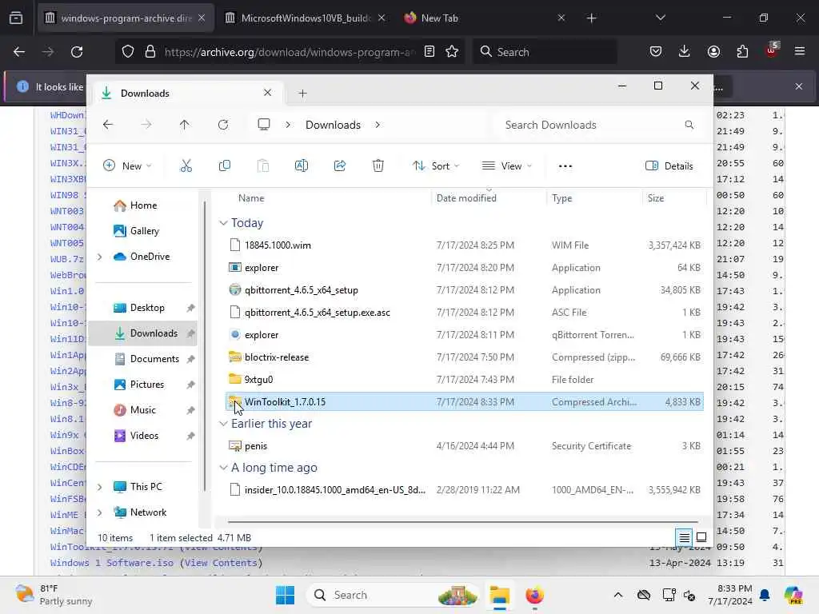Open Firefox downloads panel
Viewport: 819px width, 614px height.
[x=685, y=52]
